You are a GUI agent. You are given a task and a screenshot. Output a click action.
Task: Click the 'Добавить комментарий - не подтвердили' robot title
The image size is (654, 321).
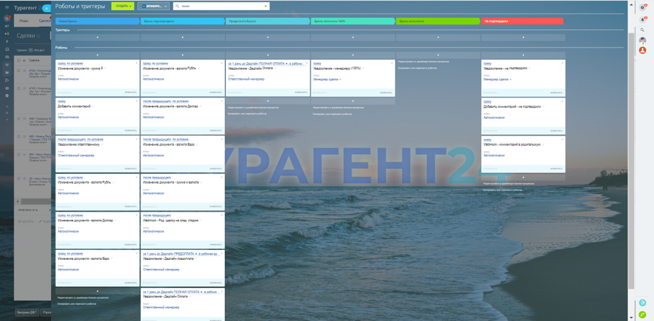point(512,107)
